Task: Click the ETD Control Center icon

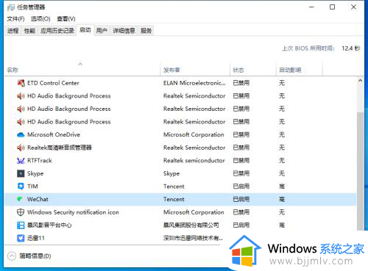Action: (21, 83)
